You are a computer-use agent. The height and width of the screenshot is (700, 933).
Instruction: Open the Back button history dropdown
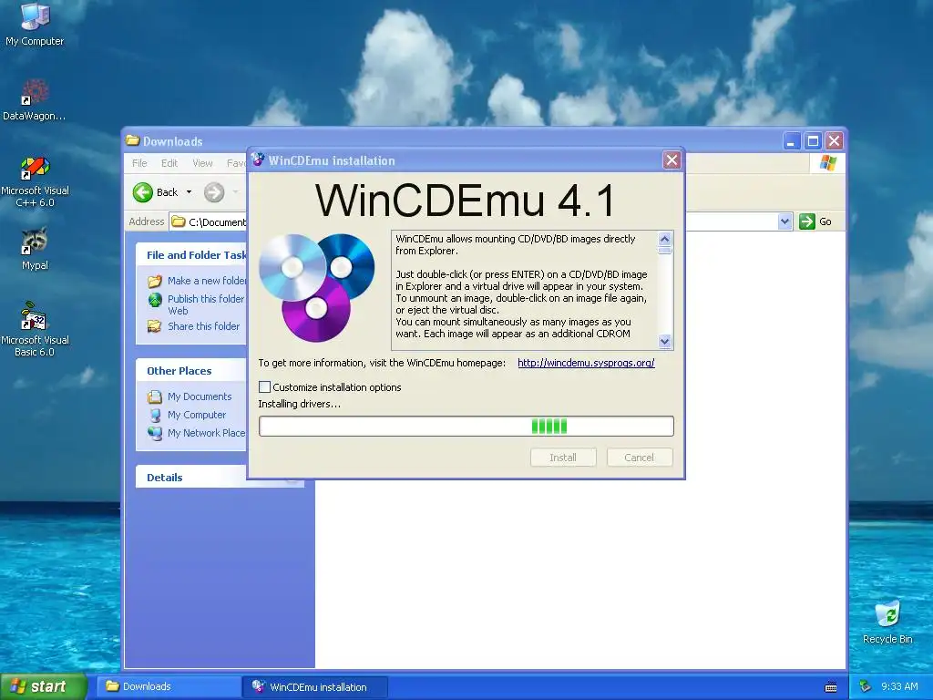pyautogui.click(x=190, y=192)
